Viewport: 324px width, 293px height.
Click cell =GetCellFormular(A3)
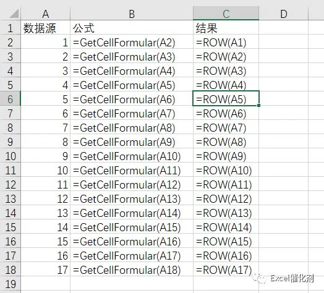132,56
